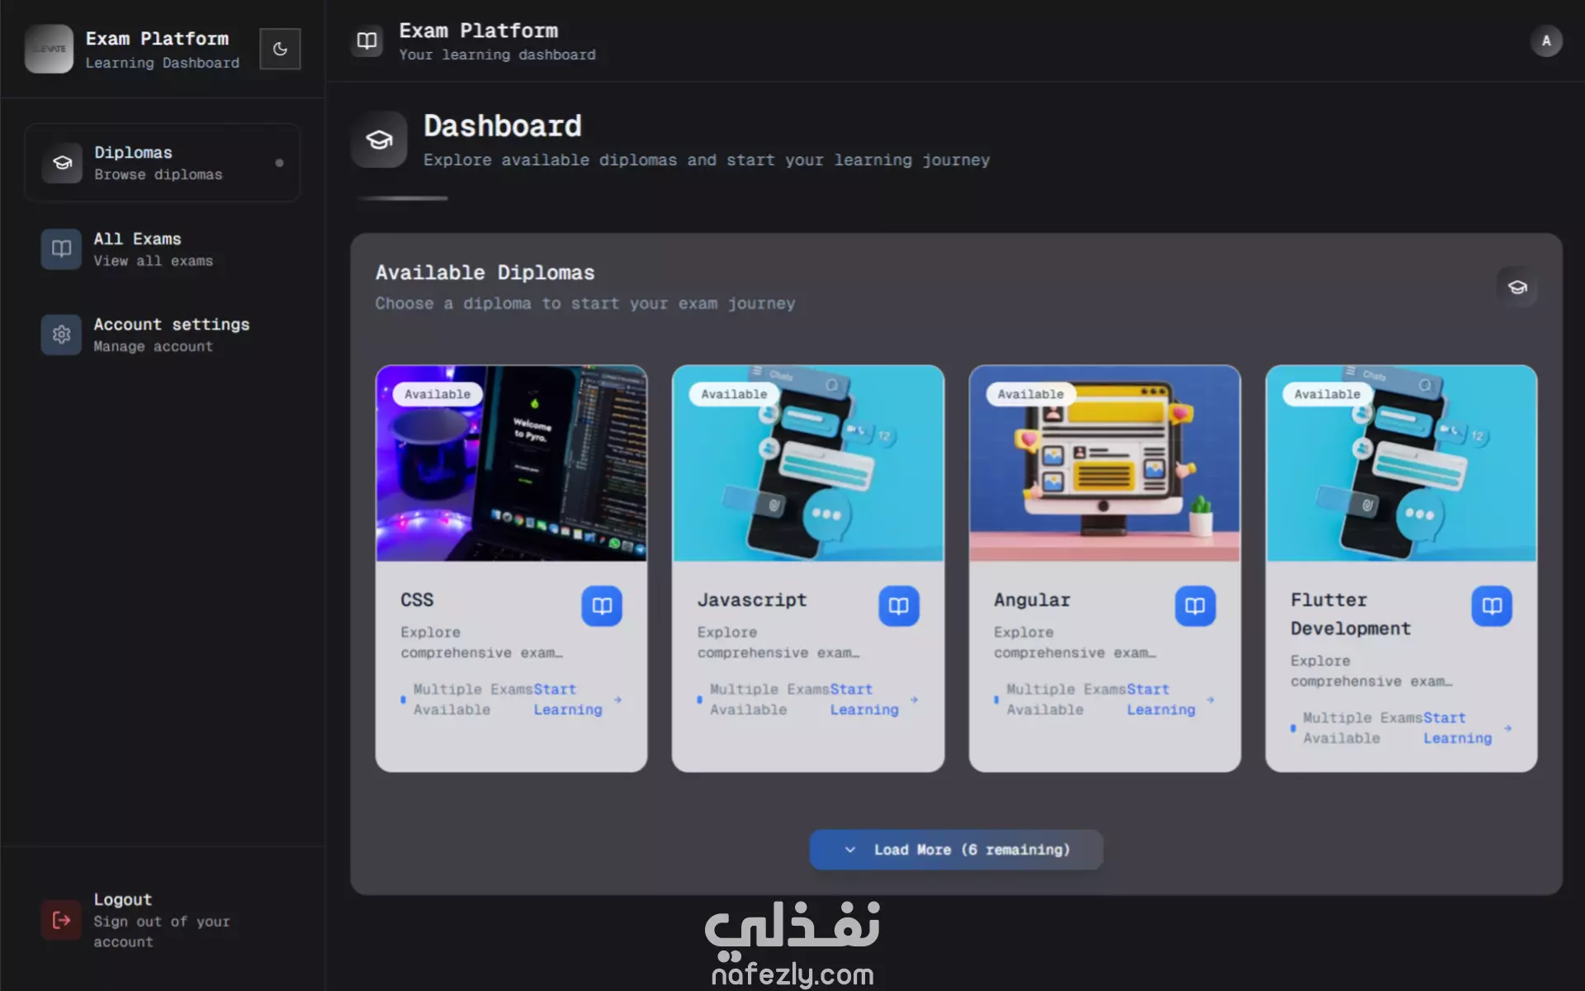
Task: Click the Angular diploma thumbnail image
Action: pyautogui.click(x=1105, y=463)
